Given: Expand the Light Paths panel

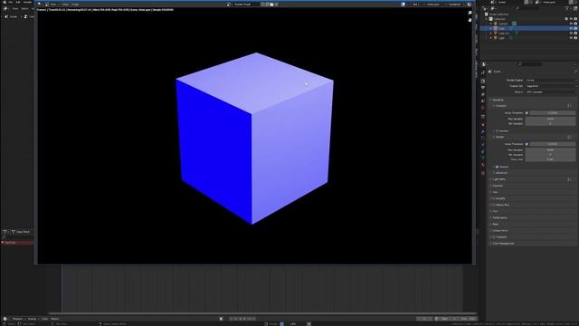Looking at the screenshot, I should click(498, 179).
